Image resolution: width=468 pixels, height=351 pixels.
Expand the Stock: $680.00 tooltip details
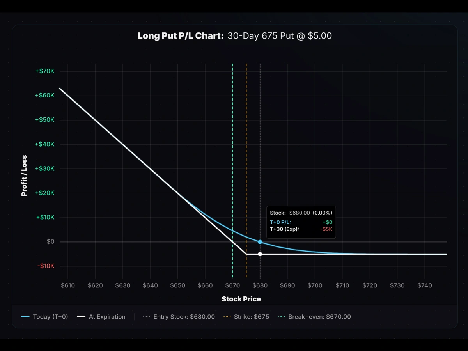(x=301, y=213)
